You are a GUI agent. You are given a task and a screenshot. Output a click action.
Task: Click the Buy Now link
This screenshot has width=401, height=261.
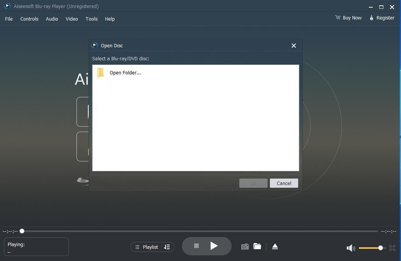[x=352, y=18]
